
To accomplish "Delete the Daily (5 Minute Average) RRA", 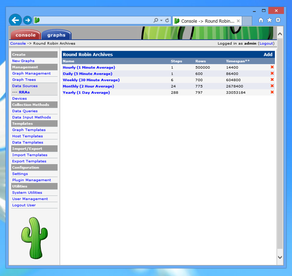I will 272,73.
